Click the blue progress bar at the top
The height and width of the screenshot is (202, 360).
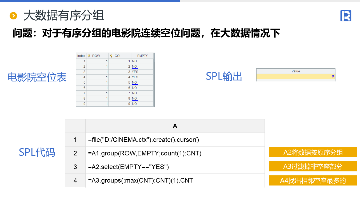[90, 1]
